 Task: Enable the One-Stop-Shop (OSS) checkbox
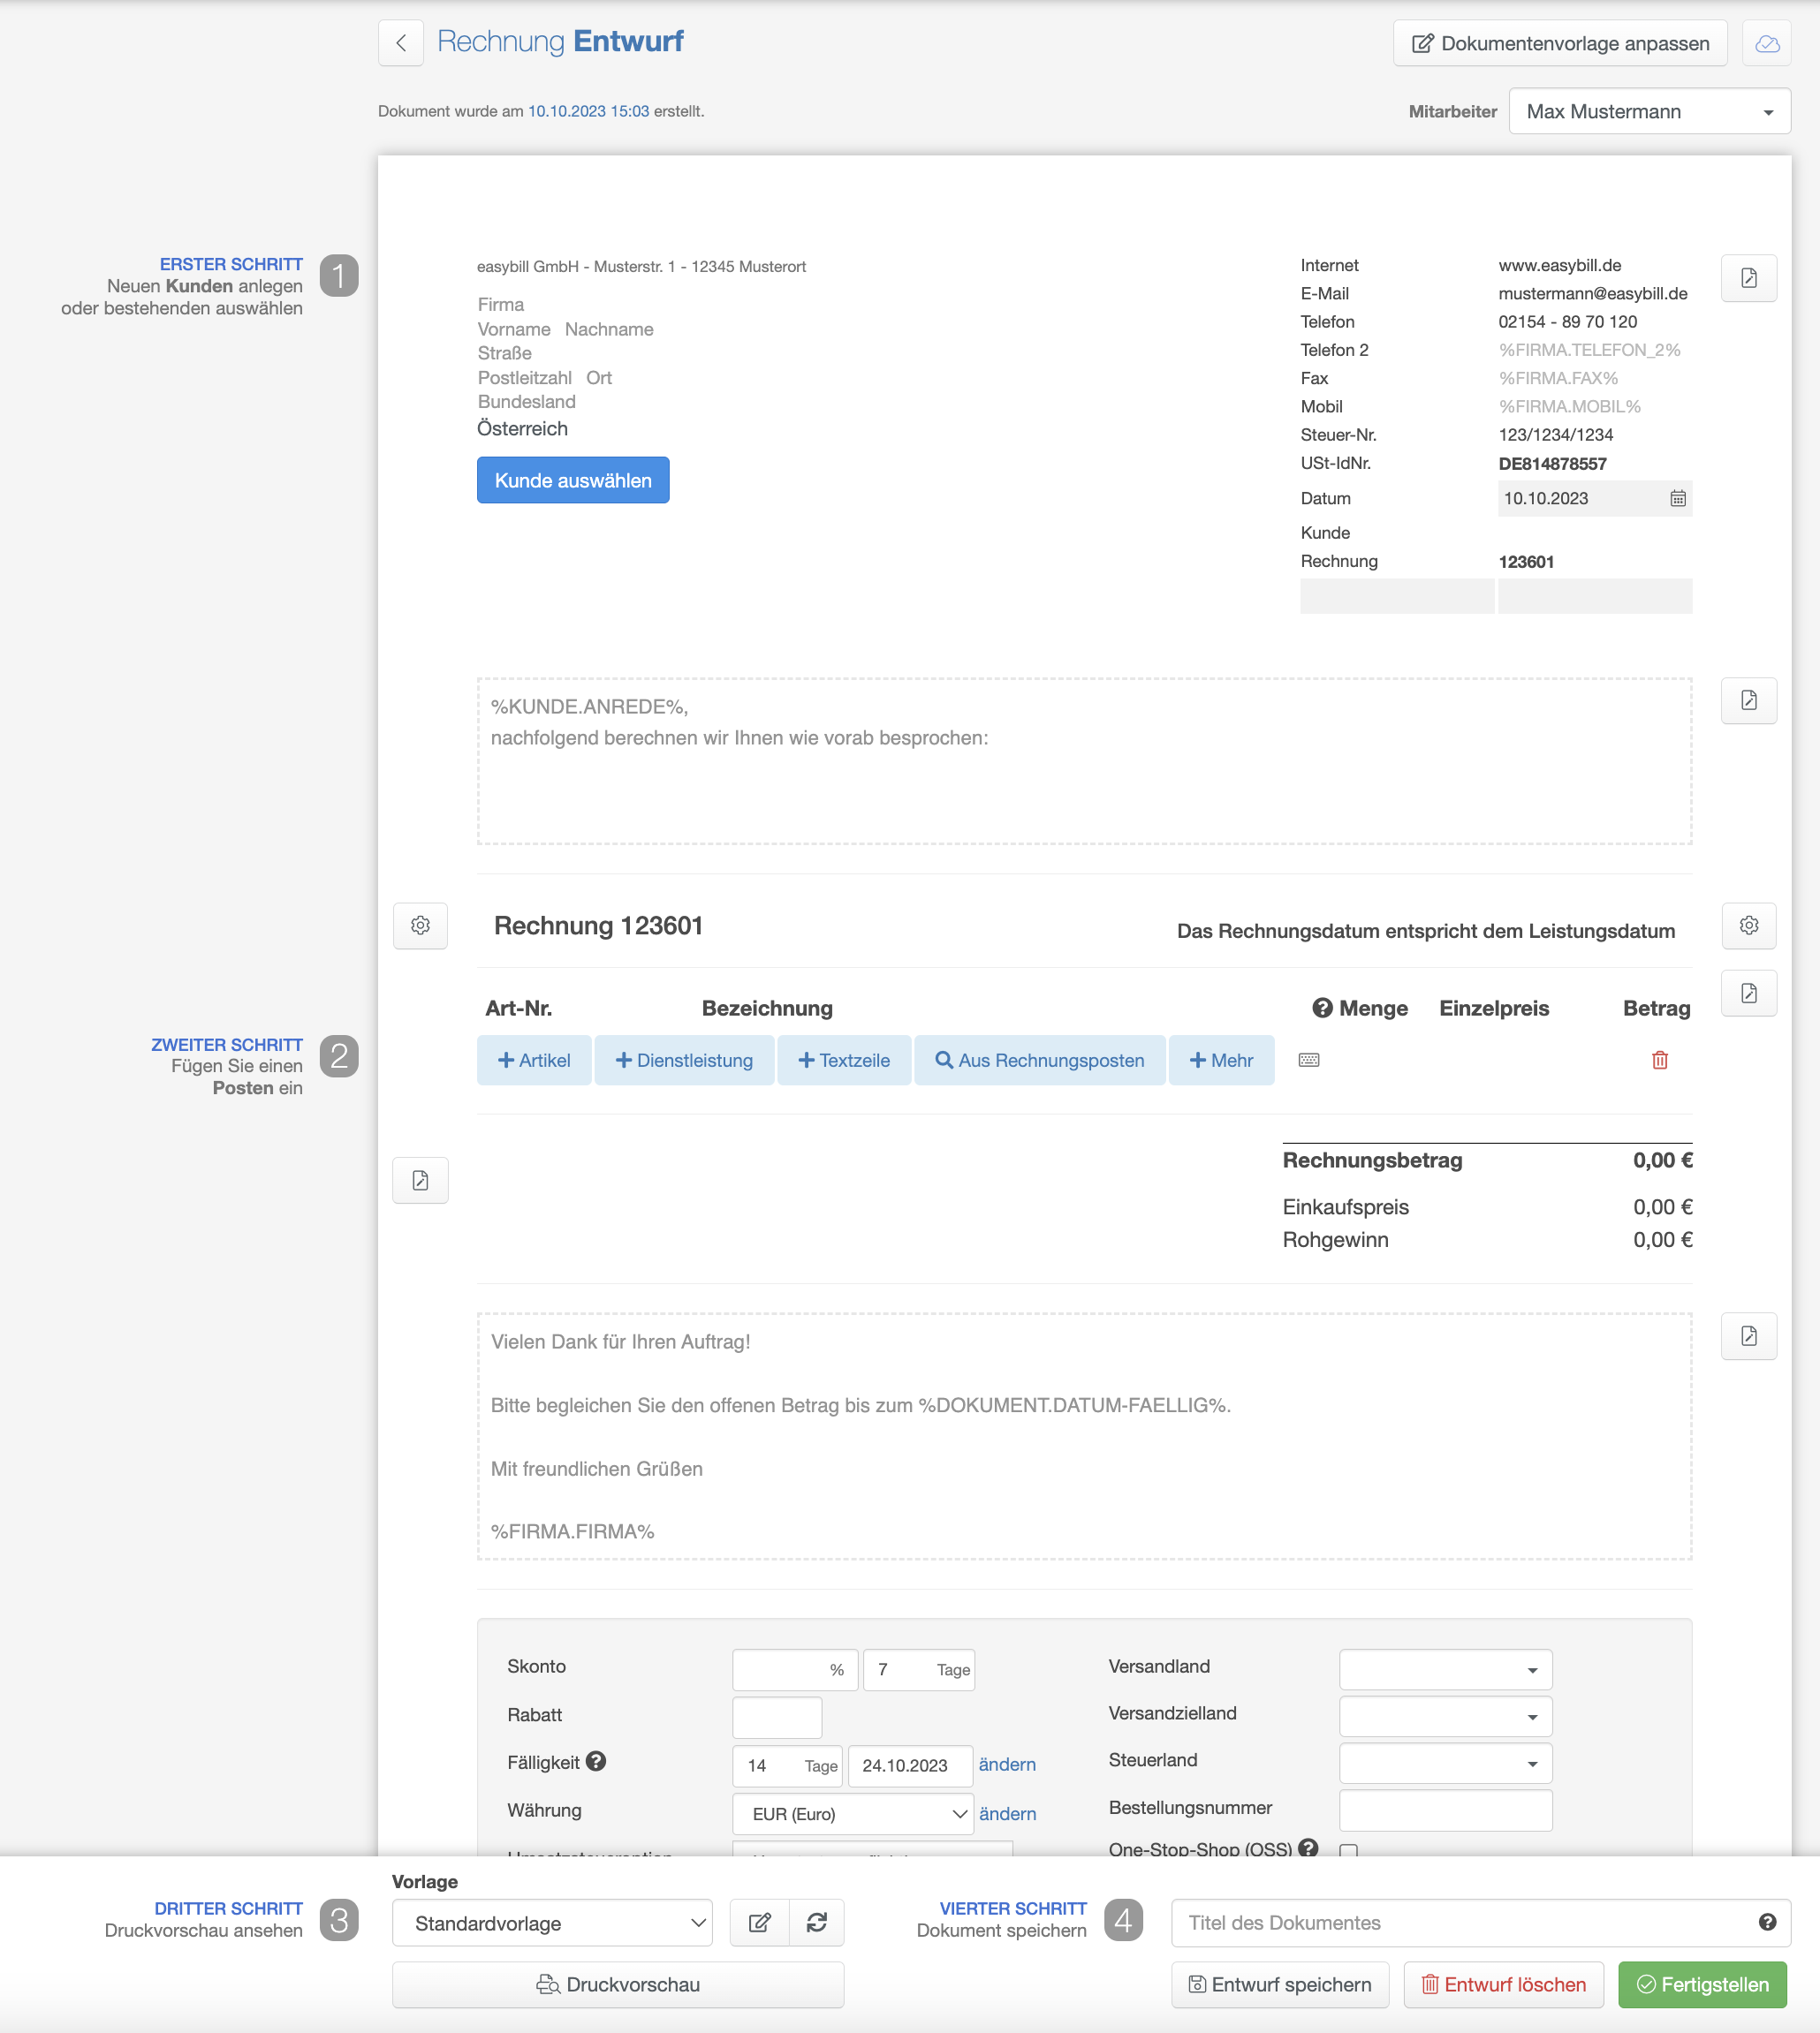(x=1348, y=1851)
